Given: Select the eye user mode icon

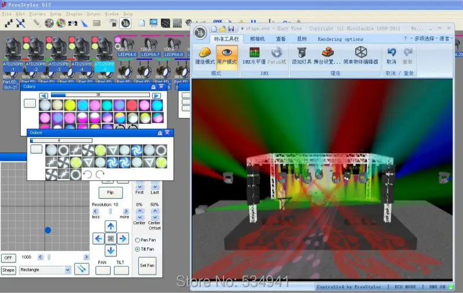Looking at the screenshot, I should [x=227, y=53].
